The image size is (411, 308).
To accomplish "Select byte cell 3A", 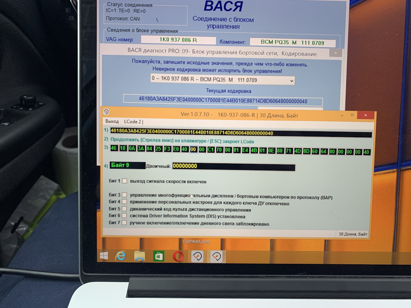I will tap(141, 148).
